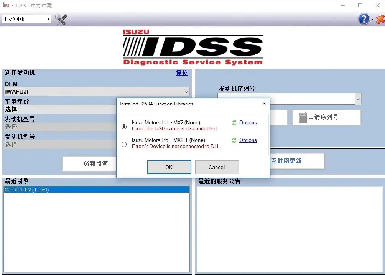Click Cancel in J2534 dialog
Screen dimensions: 385x275
tap(217, 167)
